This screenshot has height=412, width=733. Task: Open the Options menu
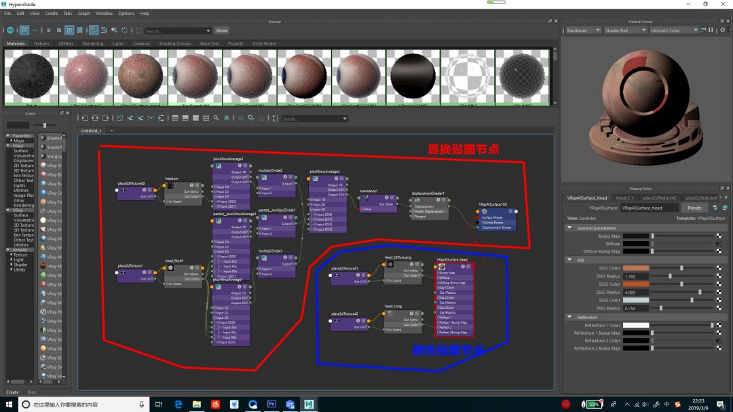pos(126,14)
